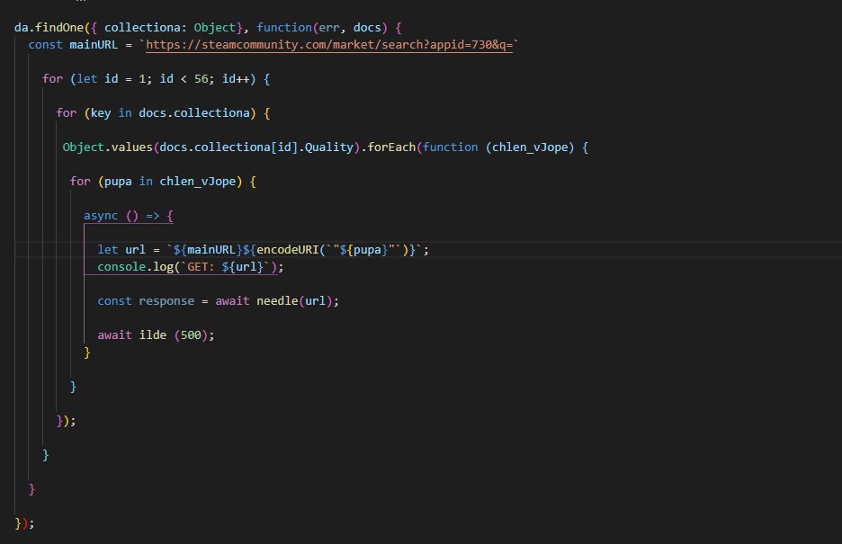The width and height of the screenshot is (842, 544).
Task: Click the 'let url' variable declaration
Action: (x=121, y=249)
